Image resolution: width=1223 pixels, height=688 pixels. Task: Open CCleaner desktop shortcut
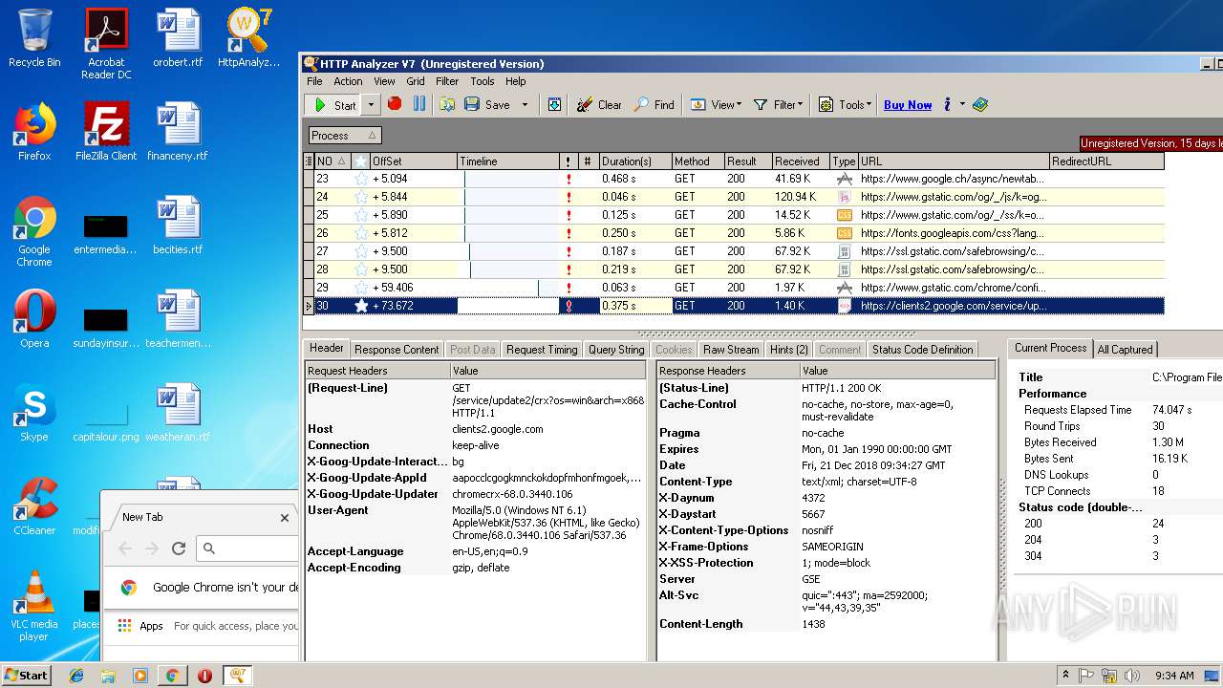(x=34, y=506)
